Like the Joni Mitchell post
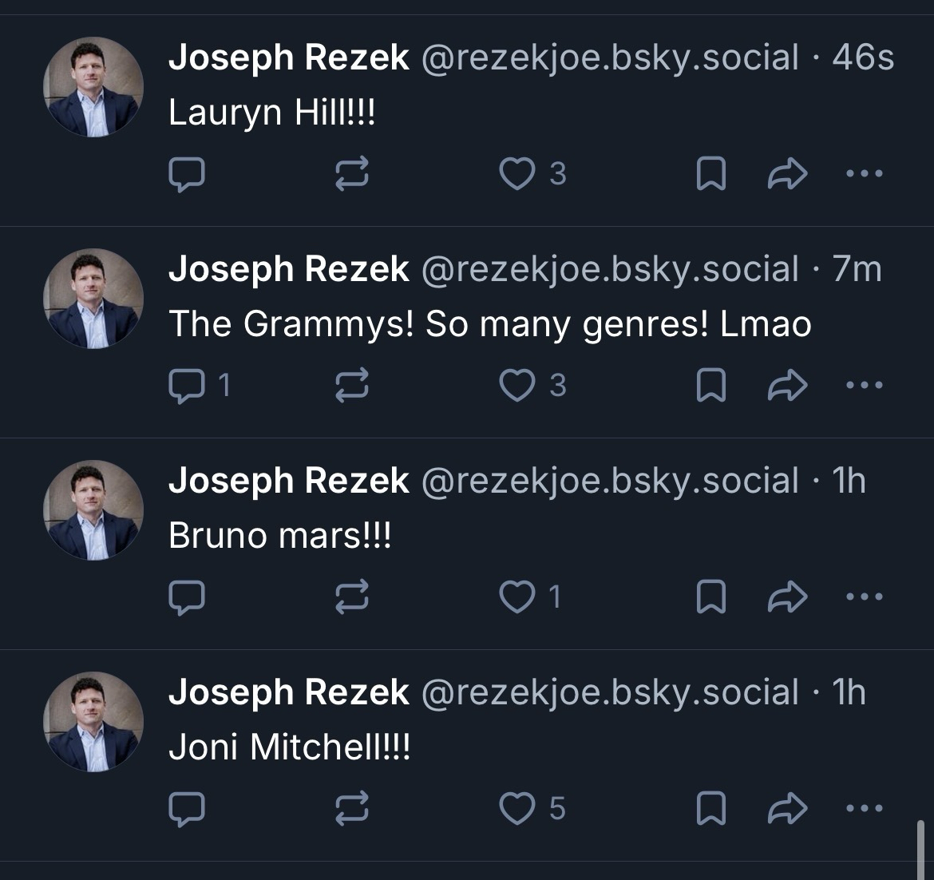The image size is (934, 880). pos(516,809)
